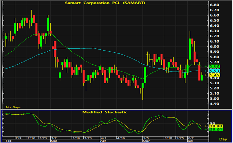
Task: Click the green 5.62 moving average value tag
Action: tap(215, 66)
